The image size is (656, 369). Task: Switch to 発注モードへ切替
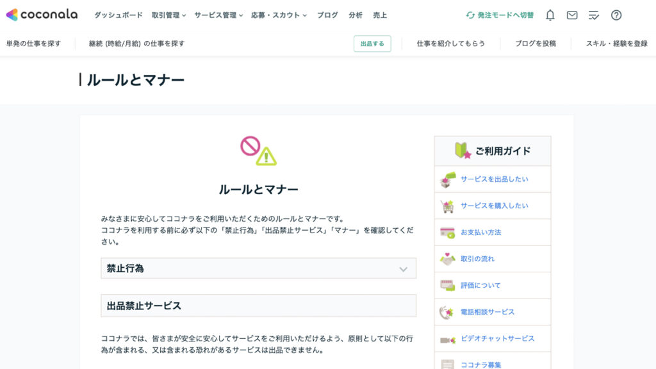[500, 15]
